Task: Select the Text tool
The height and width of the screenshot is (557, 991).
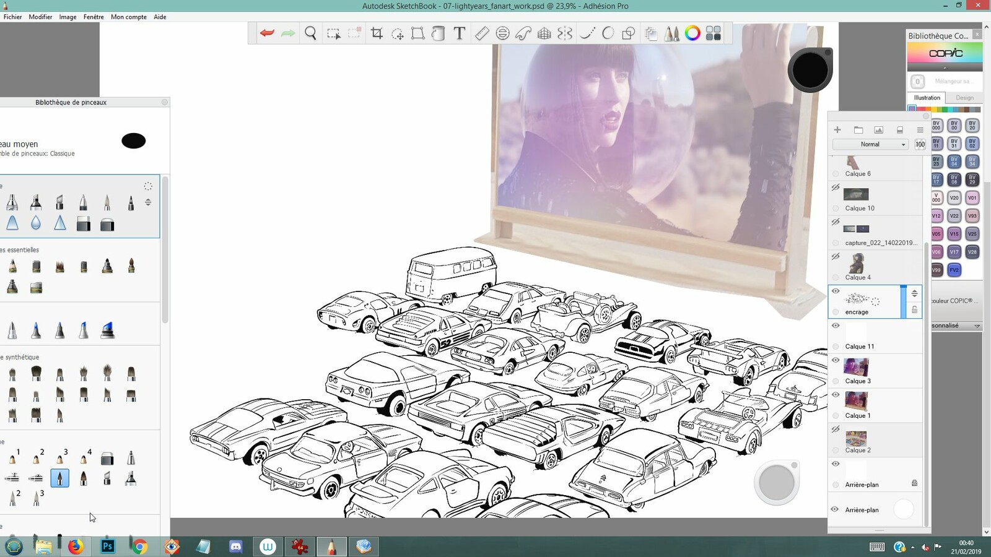Action: (459, 33)
